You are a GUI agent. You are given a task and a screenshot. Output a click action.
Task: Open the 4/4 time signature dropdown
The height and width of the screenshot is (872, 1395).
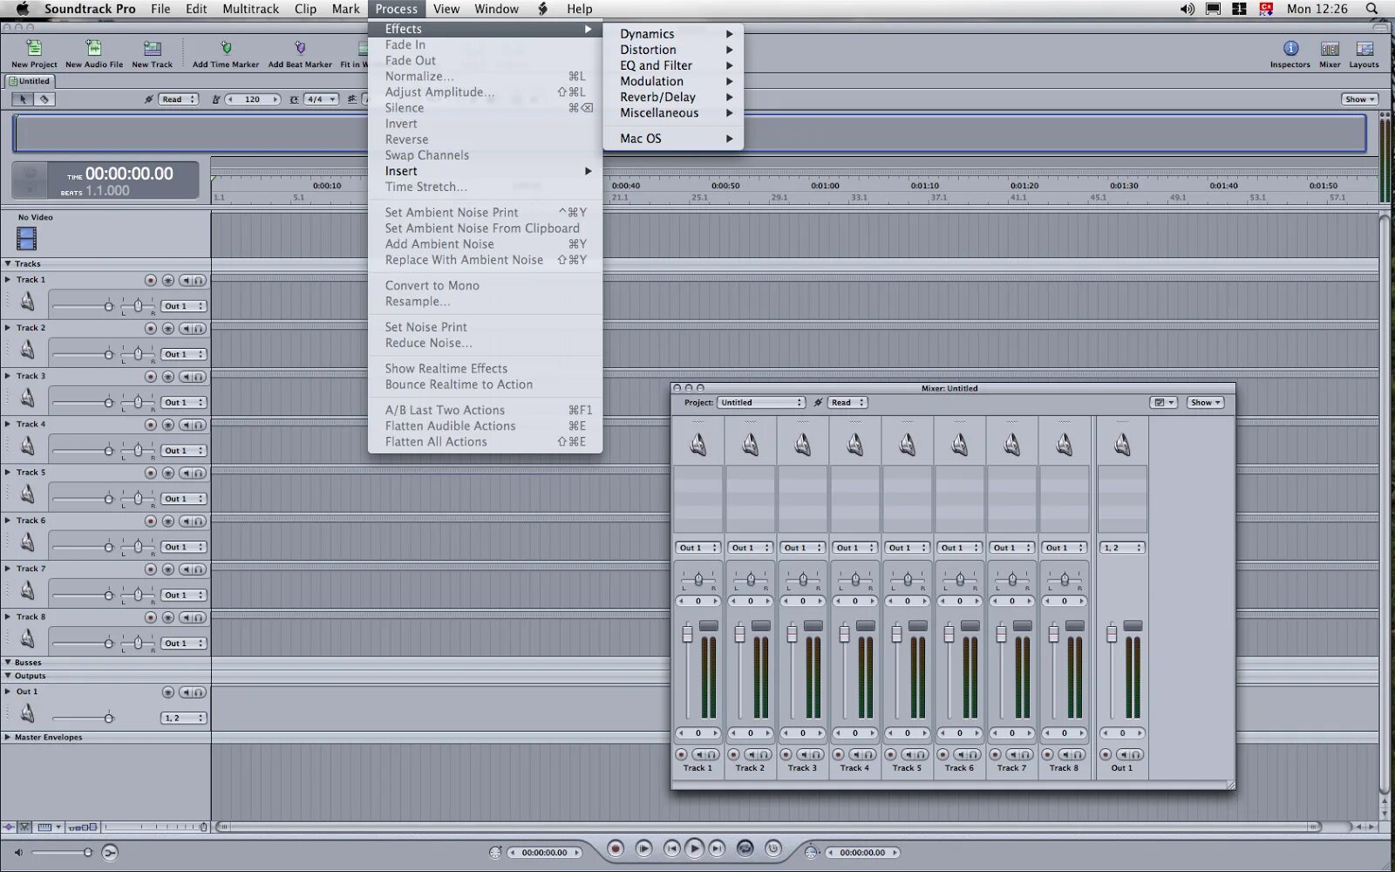pos(321,99)
